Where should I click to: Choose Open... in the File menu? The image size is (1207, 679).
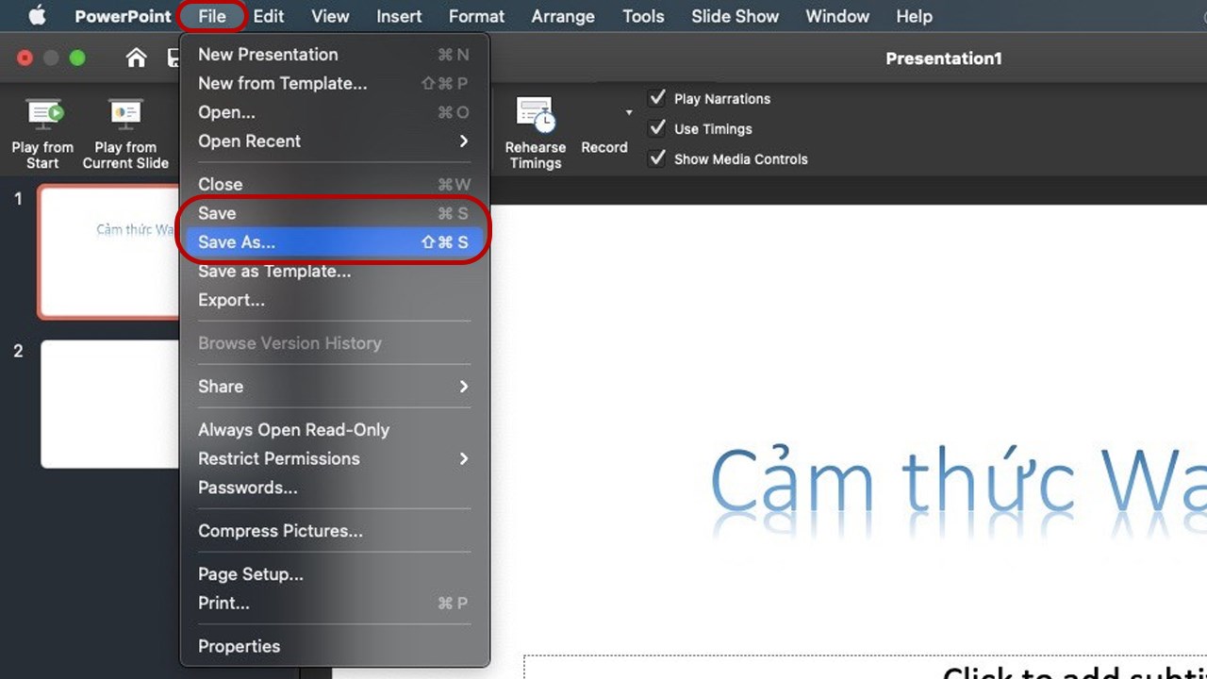coord(335,112)
